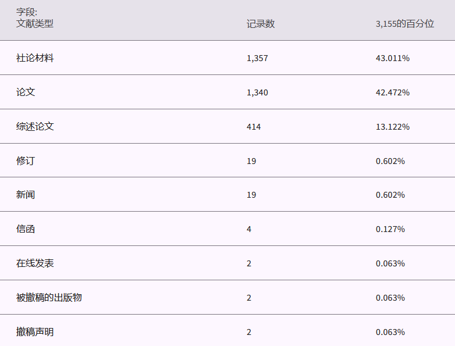Click the 42.472% percentage cell
The image size is (455, 346).
[x=392, y=92]
